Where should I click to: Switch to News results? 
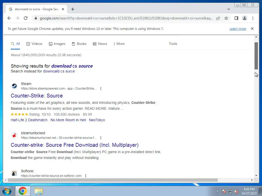tap(100, 44)
